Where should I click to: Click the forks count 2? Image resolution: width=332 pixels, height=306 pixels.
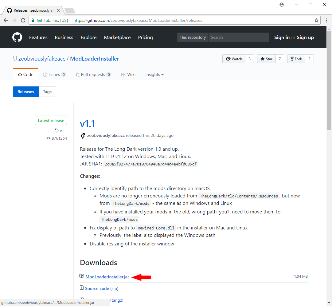tap(309, 59)
